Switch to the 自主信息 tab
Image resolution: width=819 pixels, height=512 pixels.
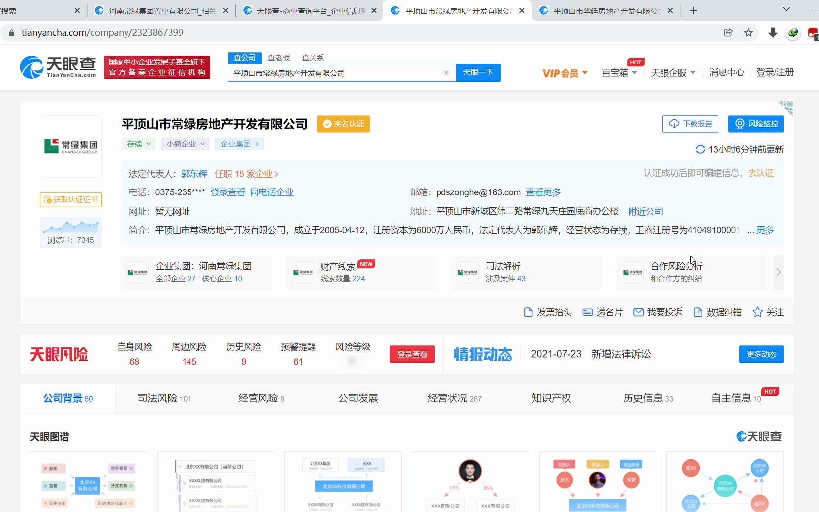[736, 398]
